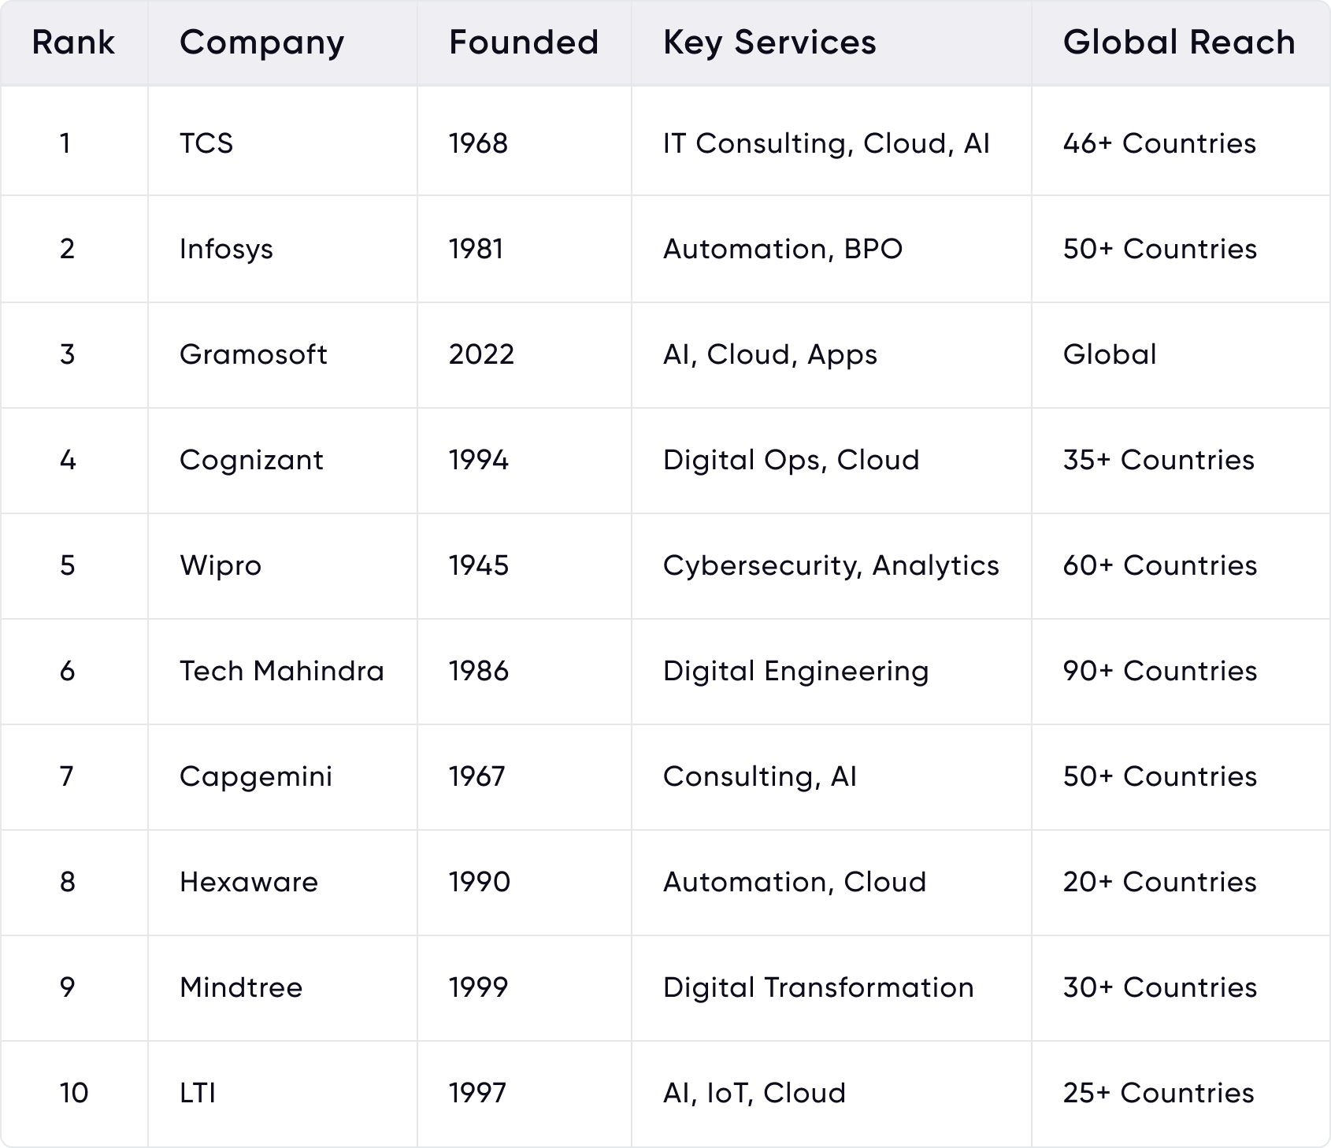Select the Cognizant row company name
Screen dimensions: 1331x1148
pyautogui.click(x=251, y=460)
